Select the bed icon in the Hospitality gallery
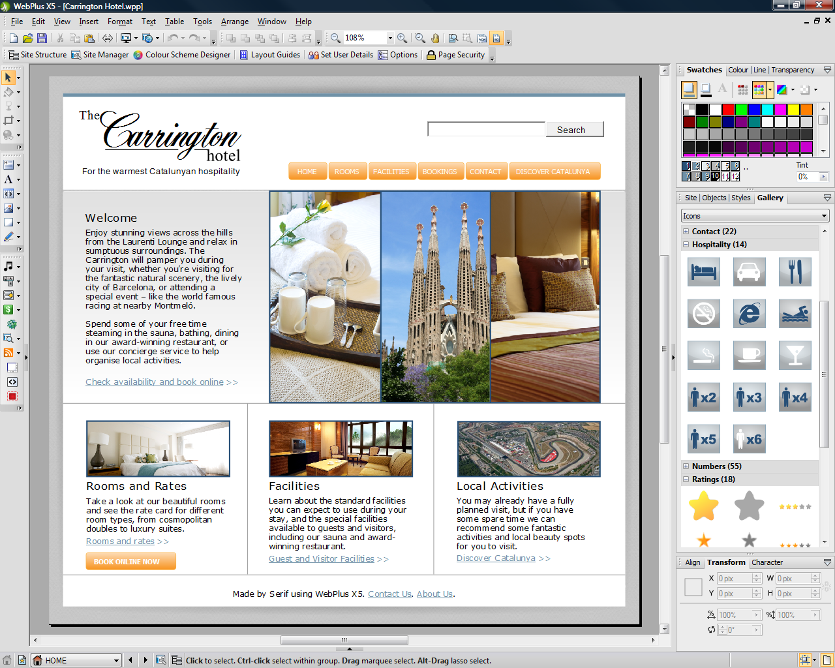 703,272
